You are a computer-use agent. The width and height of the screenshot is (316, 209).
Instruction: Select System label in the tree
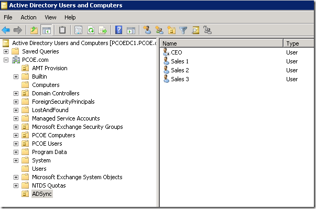pos(41,160)
